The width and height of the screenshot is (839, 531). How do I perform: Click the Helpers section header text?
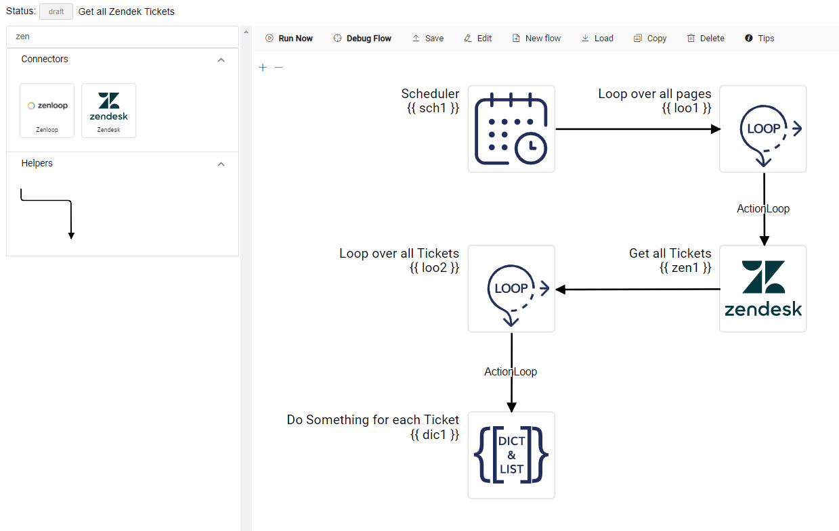pos(37,163)
